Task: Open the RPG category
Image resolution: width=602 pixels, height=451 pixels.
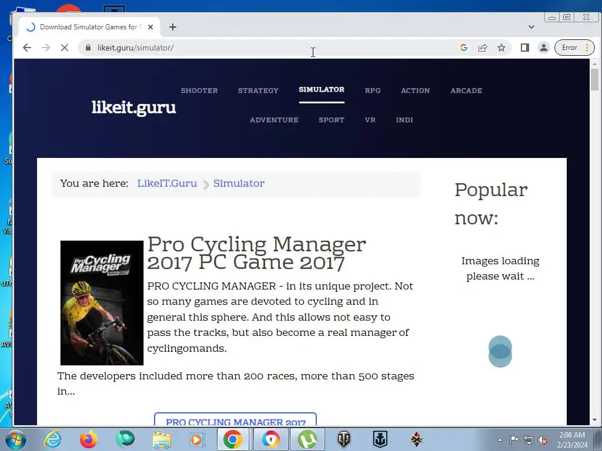Action: point(373,90)
